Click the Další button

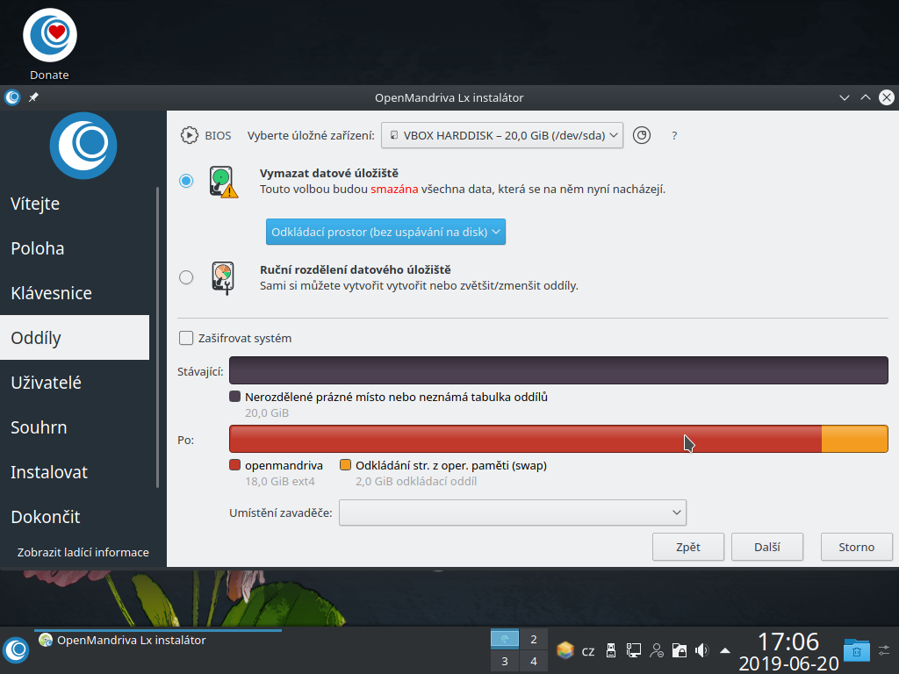pyautogui.click(x=766, y=546)
